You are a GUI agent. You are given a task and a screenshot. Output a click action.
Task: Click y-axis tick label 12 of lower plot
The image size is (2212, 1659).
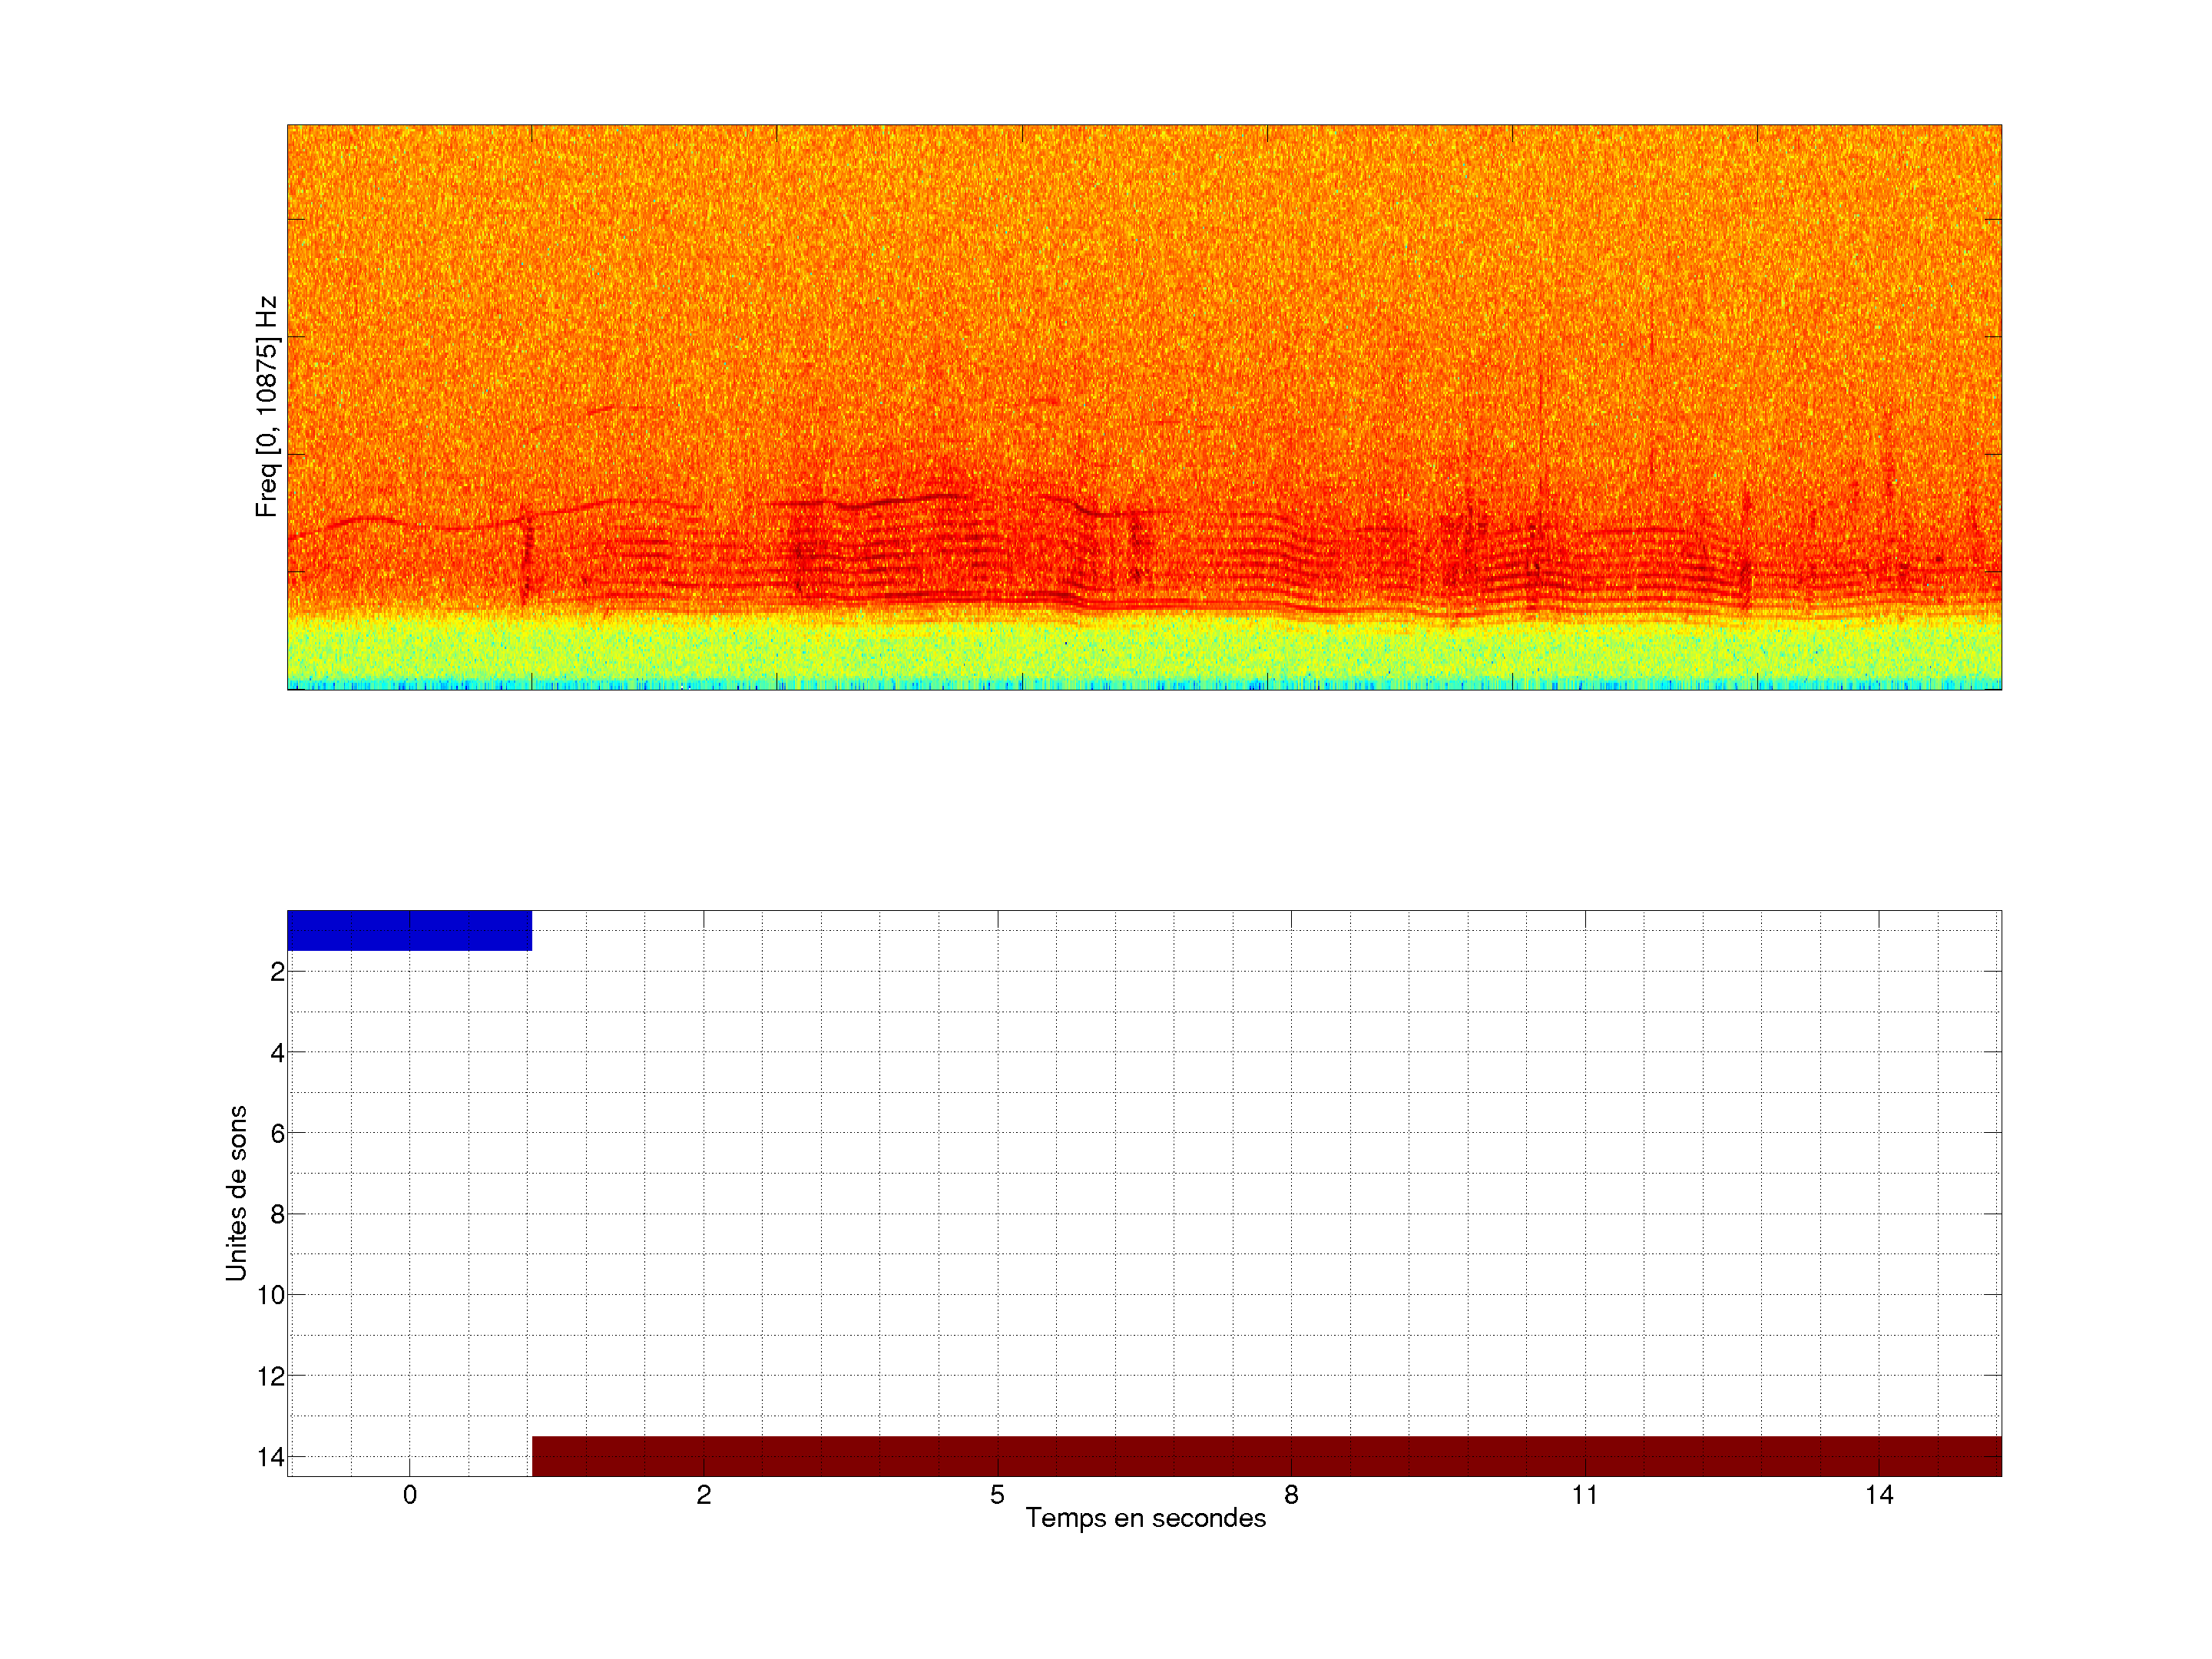click(271, 1377)
